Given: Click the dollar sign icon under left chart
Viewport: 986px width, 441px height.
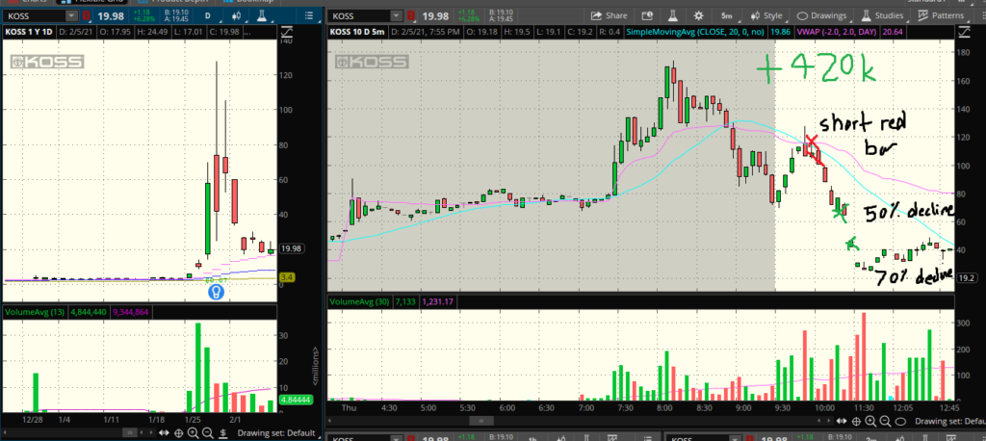Looking at the screenshot, I should 223,433.
